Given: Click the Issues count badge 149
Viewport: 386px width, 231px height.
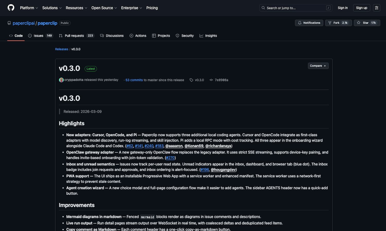Looking at the screenshot, I should click(x=49, y=36).
